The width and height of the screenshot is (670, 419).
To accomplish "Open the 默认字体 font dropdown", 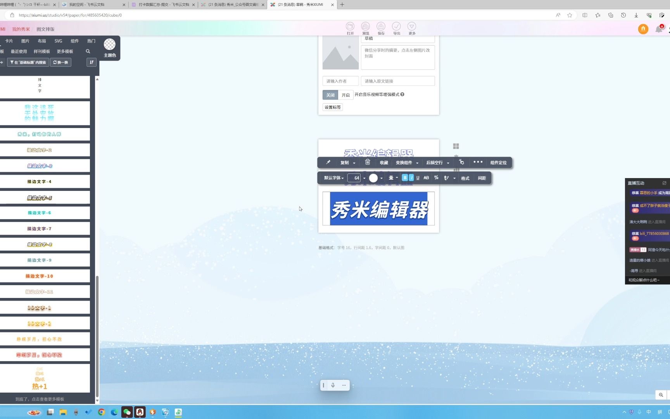I will click(x=334, y=178).
